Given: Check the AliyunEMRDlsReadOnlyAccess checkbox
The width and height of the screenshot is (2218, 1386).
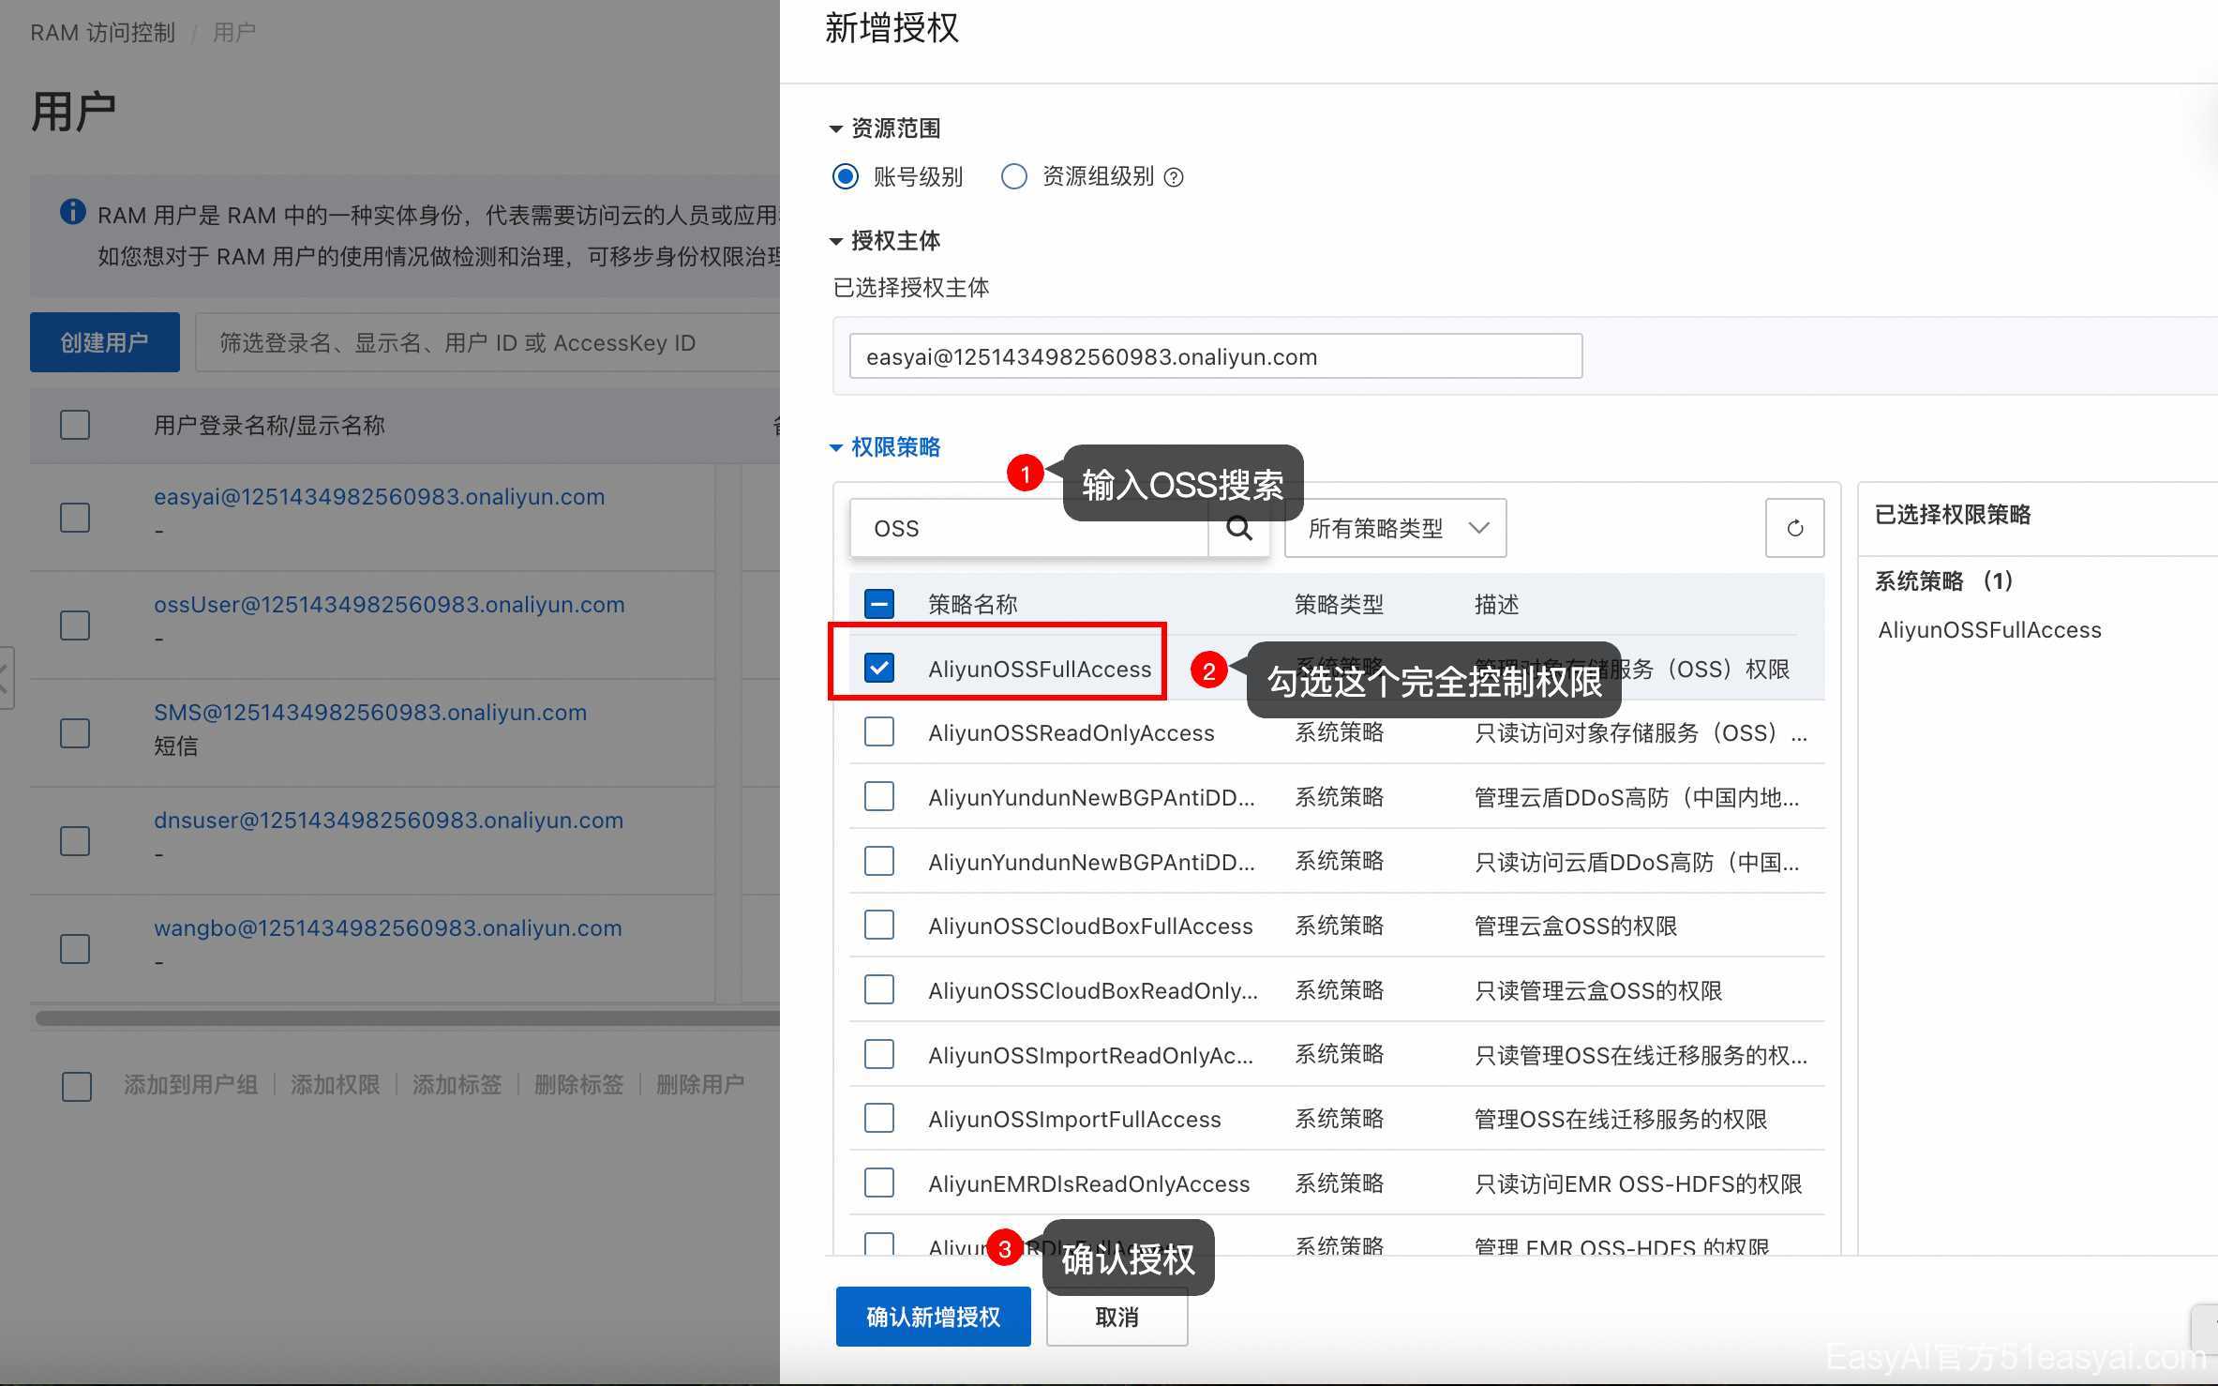Looking at the screenshot, I should pyautogui.click(x=878, y=1183).
